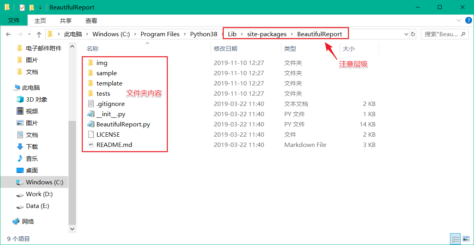Viewport: 474px width, 245px height.
Task: Click navigation pane scrollbar up arrow
Action: pyautogui.click(x=72, y=46)
